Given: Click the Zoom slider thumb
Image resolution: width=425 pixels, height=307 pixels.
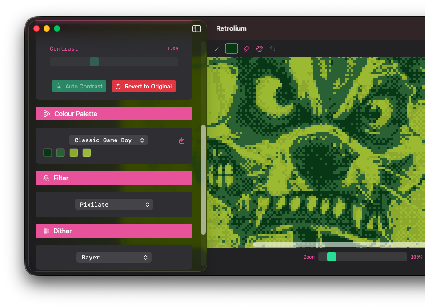Looking at the screenshot, I should coord(332,257).
